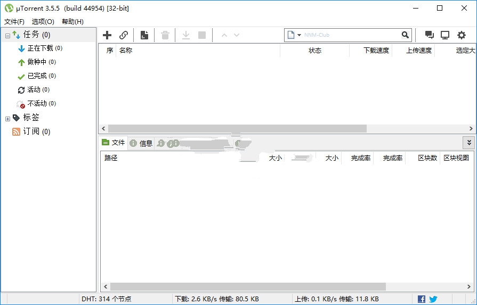Open the 文件(F) menu

(14, 22)
